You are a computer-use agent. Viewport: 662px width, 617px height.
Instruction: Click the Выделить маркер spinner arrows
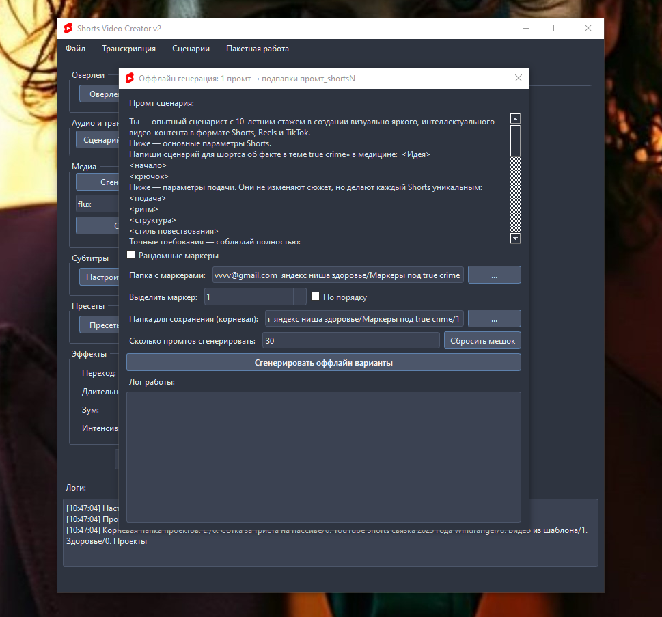click(300, 297)
